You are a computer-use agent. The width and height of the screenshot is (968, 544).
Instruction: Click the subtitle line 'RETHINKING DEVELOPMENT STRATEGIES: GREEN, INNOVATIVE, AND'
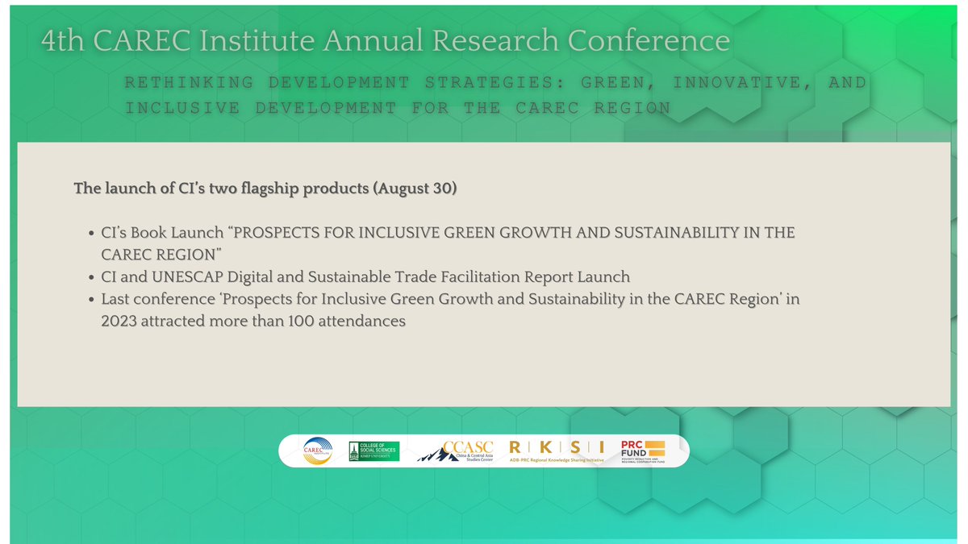pos(495,82)
